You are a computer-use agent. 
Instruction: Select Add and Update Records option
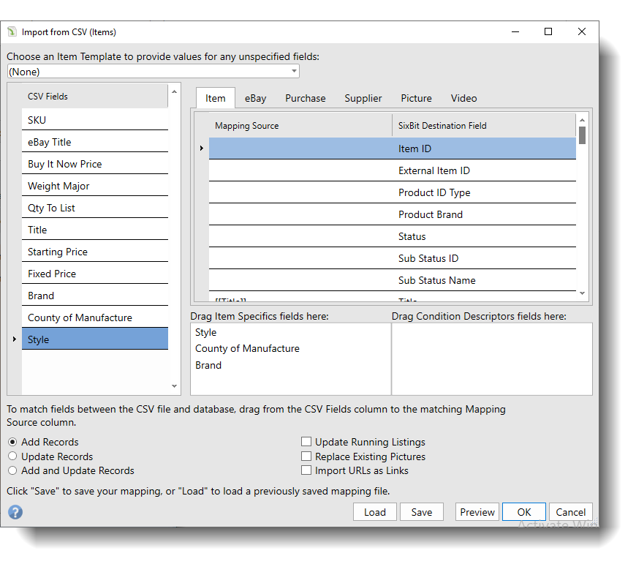tap(12, 470)
